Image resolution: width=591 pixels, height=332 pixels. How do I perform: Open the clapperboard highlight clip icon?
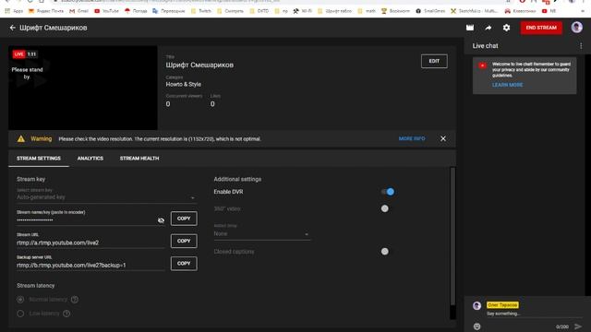click(470, 28)
